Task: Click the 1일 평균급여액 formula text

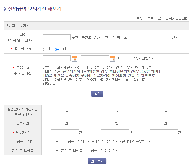Action: [103, 141]
